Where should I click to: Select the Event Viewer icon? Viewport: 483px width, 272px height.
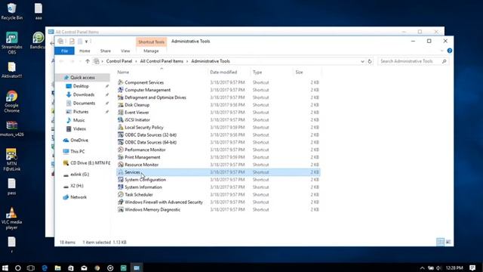(121, 113)
